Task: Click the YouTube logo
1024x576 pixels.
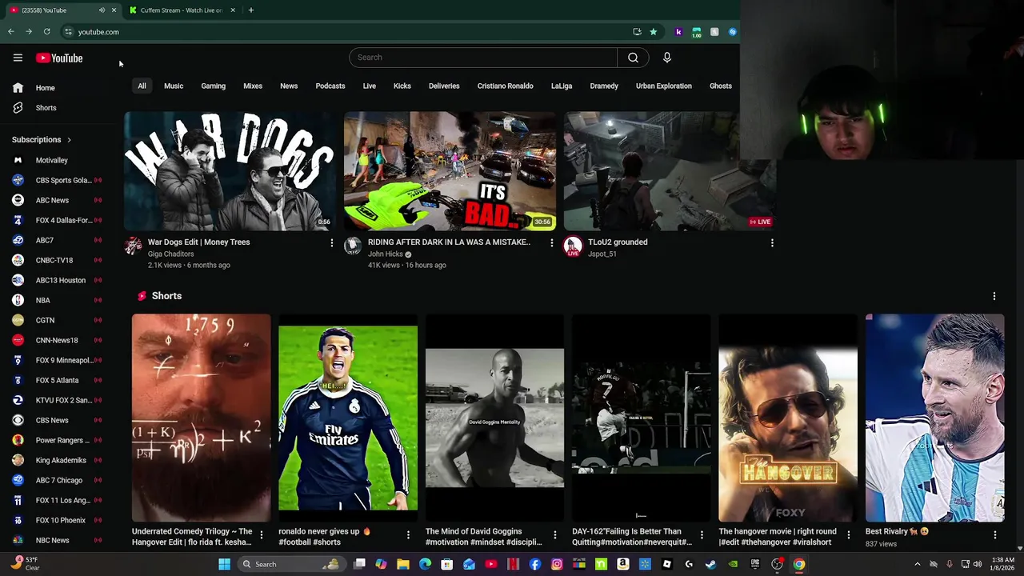Action: 59,58
